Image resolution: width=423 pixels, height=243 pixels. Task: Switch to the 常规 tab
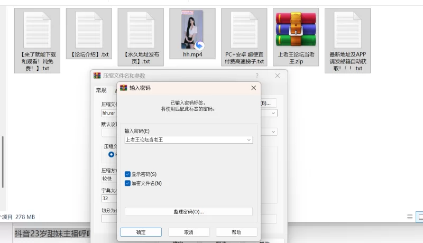click(101, 90)
